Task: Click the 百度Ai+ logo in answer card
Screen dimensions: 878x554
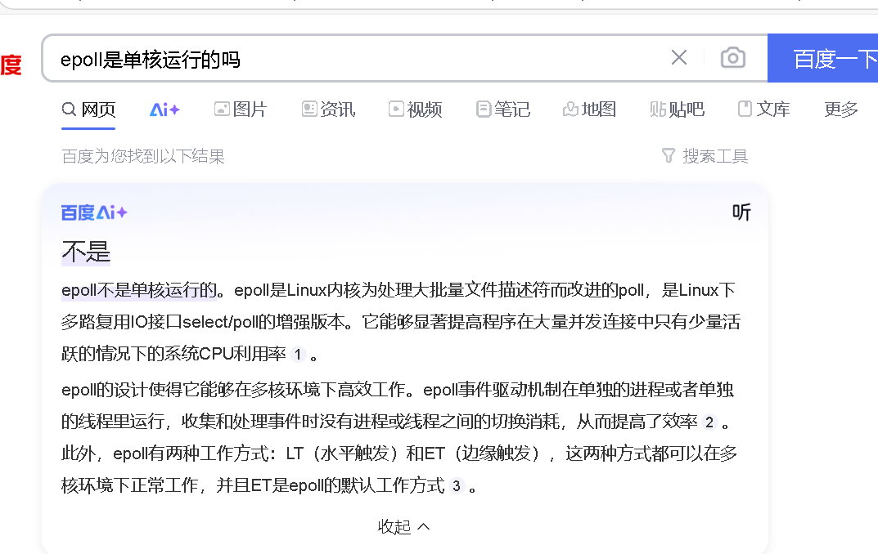Action: click(x=94, y=212)
